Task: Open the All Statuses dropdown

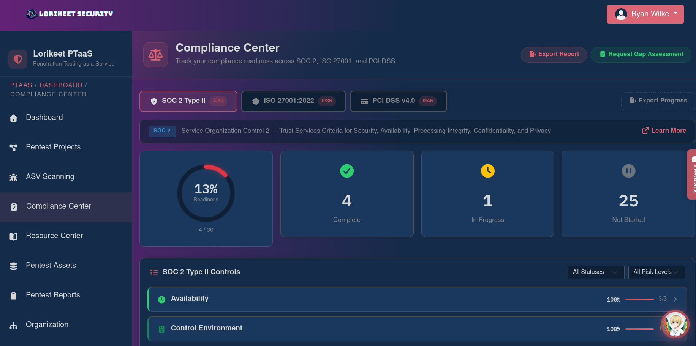Action: [595, 272]
